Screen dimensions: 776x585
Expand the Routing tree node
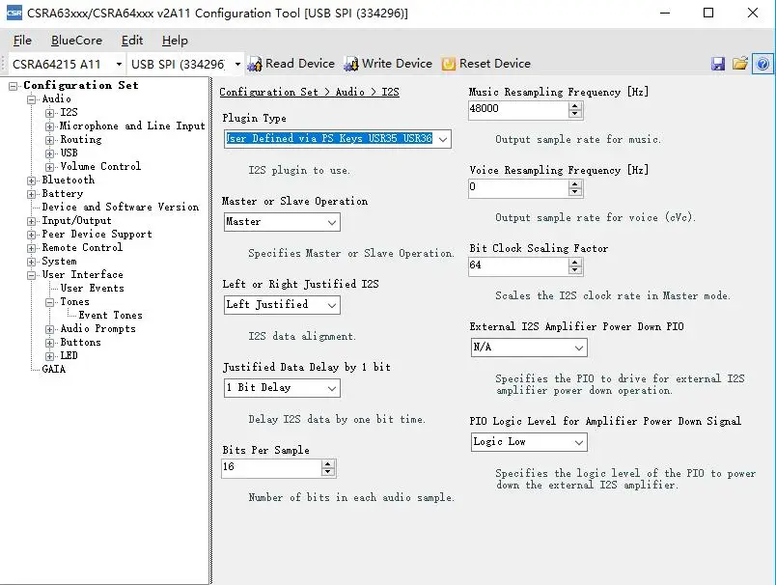49,140
